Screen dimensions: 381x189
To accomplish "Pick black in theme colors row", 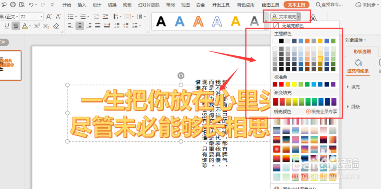I will pyautogui.click(x=282, y=41).
